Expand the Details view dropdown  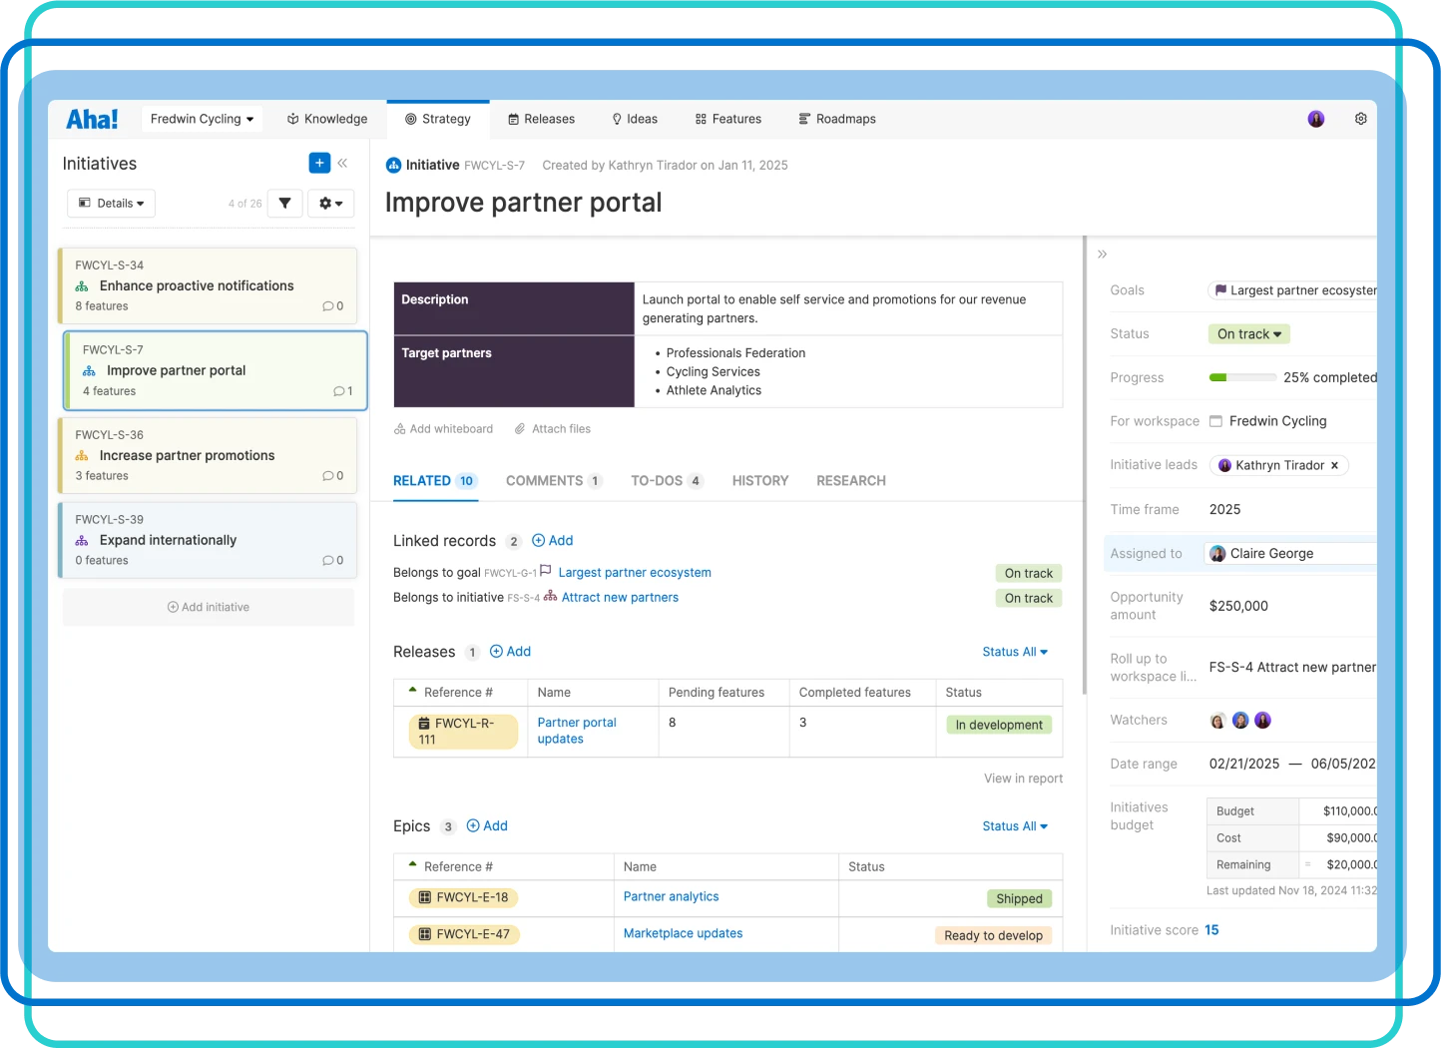click(x=112, y=204)
